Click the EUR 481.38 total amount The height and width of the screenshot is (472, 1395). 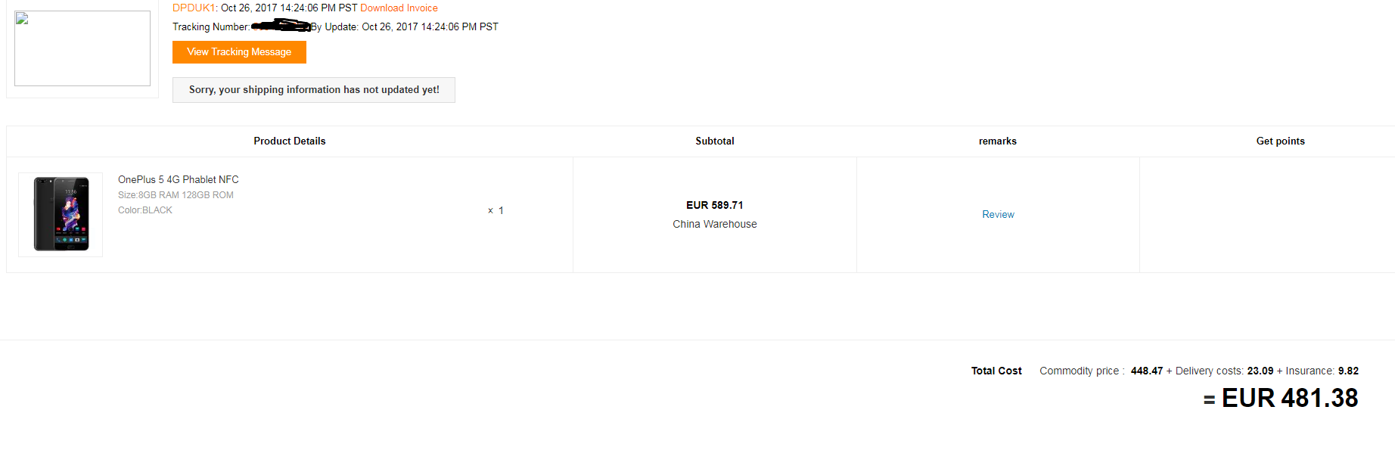[1289, 399]
